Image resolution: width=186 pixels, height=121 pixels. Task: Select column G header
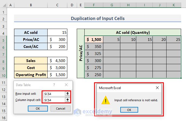[x=112, y=5]
